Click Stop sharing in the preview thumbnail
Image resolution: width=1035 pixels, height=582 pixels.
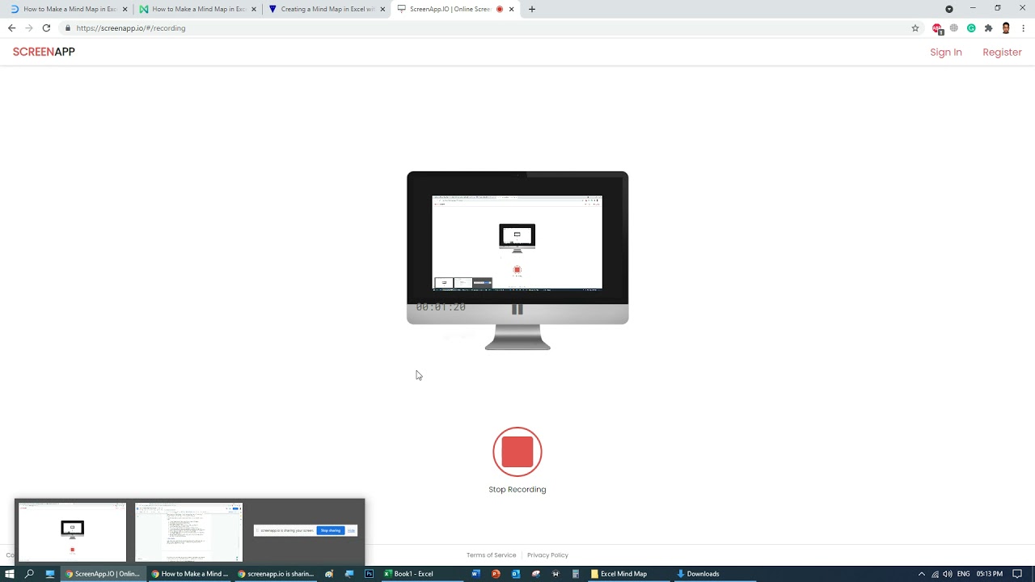[331, 530]
